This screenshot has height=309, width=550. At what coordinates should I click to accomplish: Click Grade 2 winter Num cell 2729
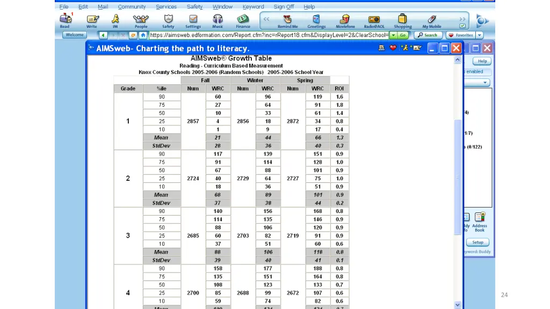point(243,178)
